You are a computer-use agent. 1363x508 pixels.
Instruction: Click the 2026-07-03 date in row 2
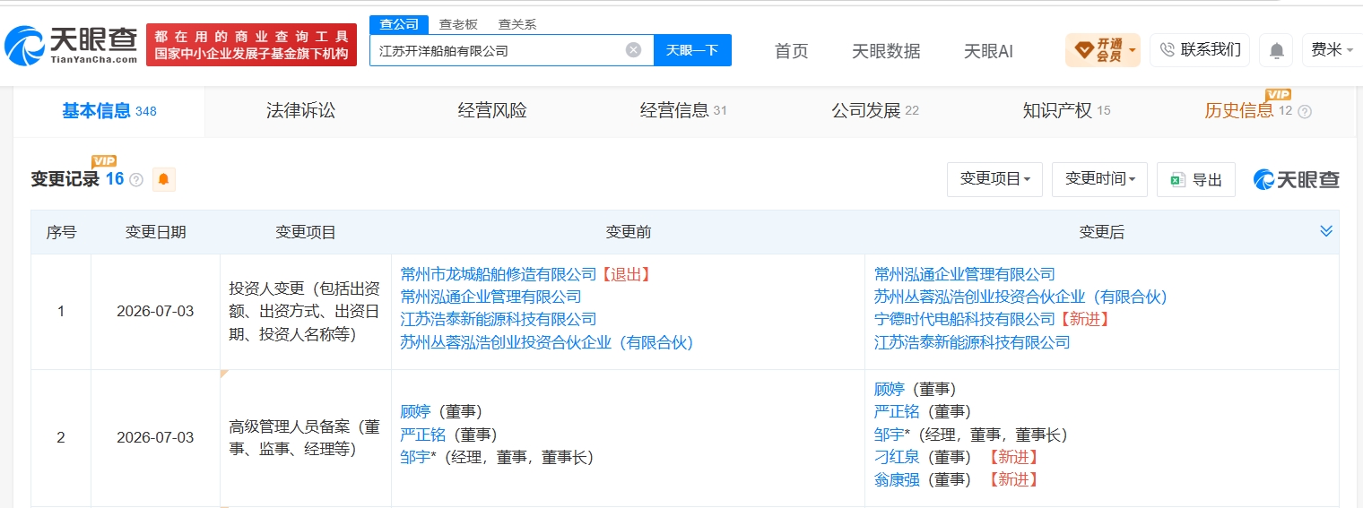pyautogui.click(x=155, y=438)
